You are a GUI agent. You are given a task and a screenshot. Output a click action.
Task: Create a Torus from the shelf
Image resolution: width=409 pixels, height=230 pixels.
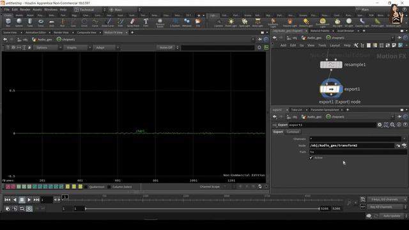(x=41, y=22)
